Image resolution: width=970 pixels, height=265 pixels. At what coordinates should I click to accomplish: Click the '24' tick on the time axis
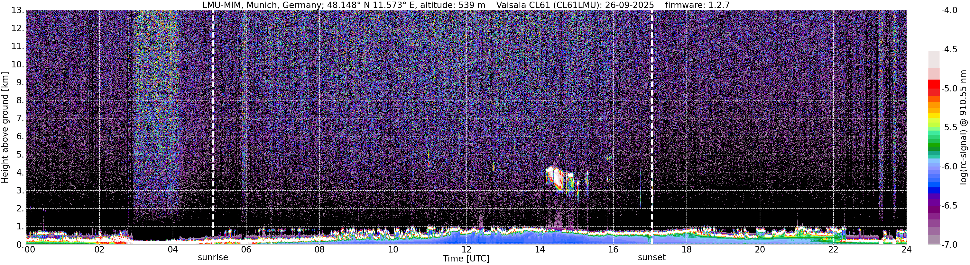907,250
